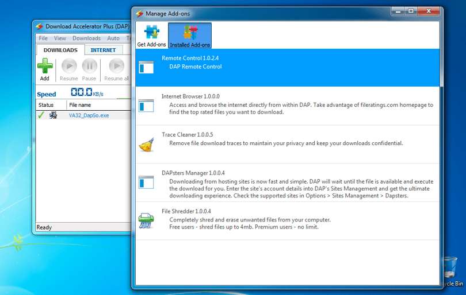Click the DAP main window lightning icon

(39, 26)
